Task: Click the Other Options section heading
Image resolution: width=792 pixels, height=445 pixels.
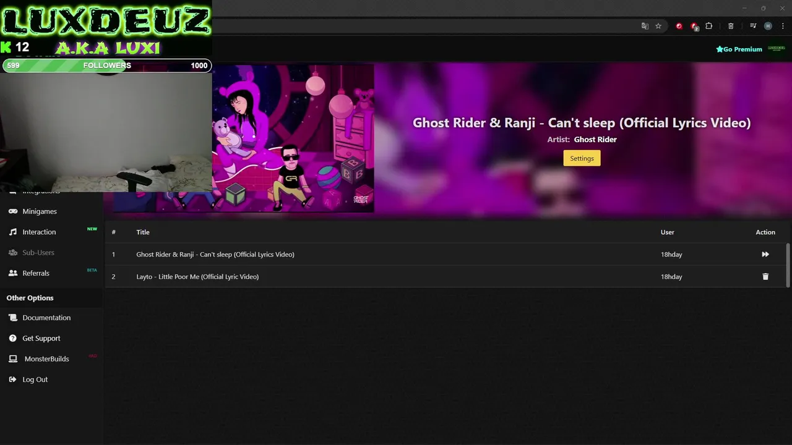Action: click(x=30, y=298)
